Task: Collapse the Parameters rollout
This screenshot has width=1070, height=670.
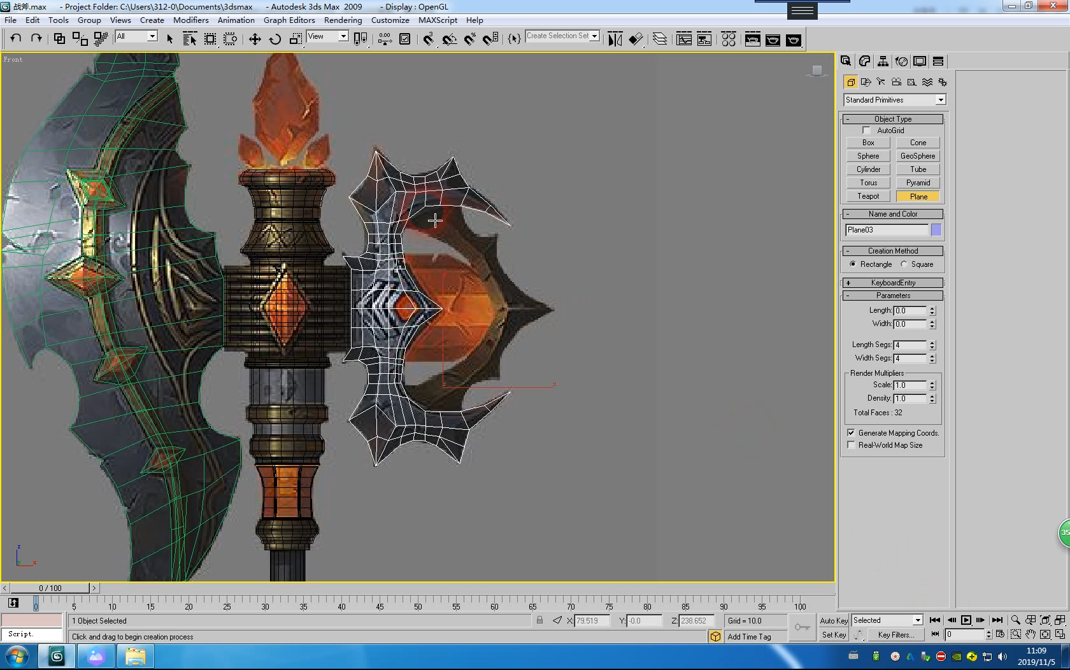Action: pyautogui.click(x=893, y=296)
